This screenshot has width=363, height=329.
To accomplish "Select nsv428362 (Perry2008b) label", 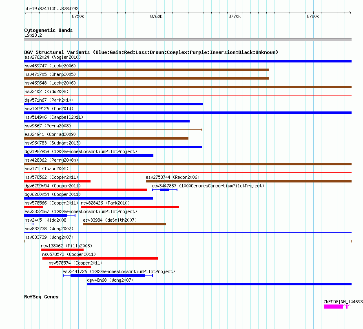I will pyautogui.click(x=51, y=160).
